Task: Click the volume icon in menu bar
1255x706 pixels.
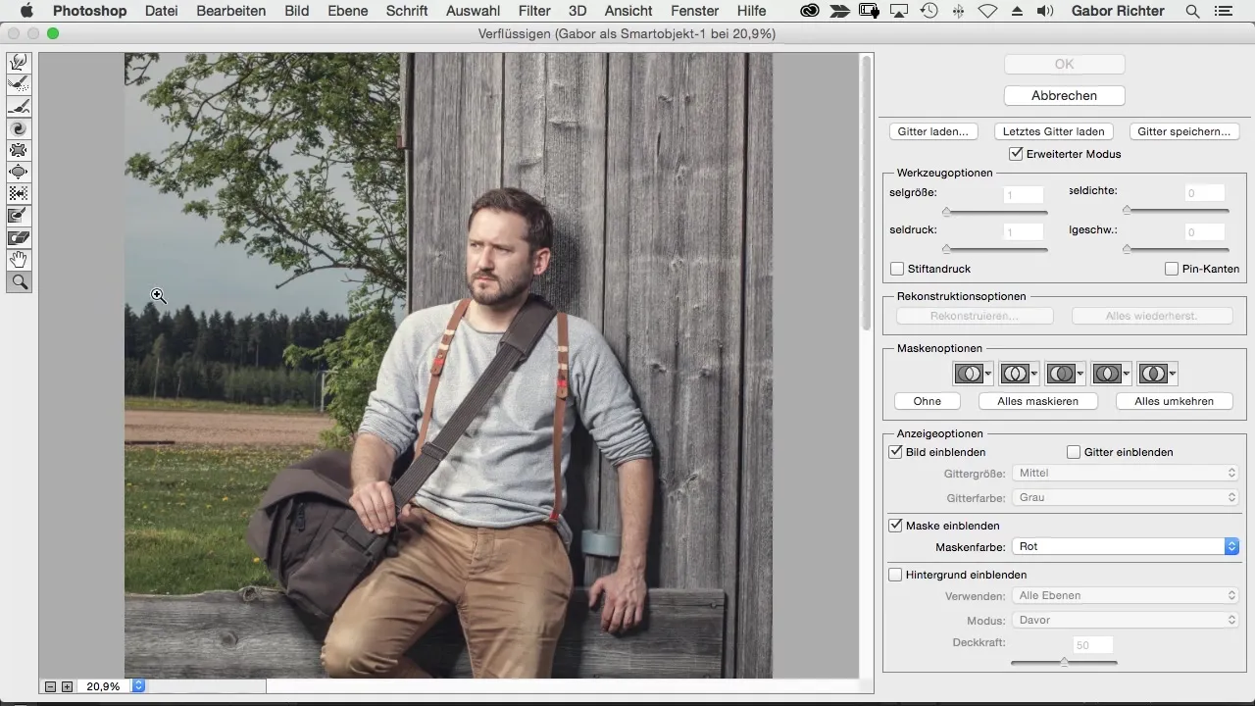Action: pyautogui.click(x=1045, y=12)
